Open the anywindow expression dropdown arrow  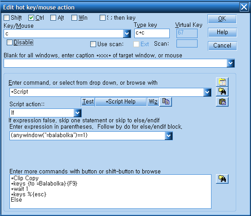coord(168,136)
